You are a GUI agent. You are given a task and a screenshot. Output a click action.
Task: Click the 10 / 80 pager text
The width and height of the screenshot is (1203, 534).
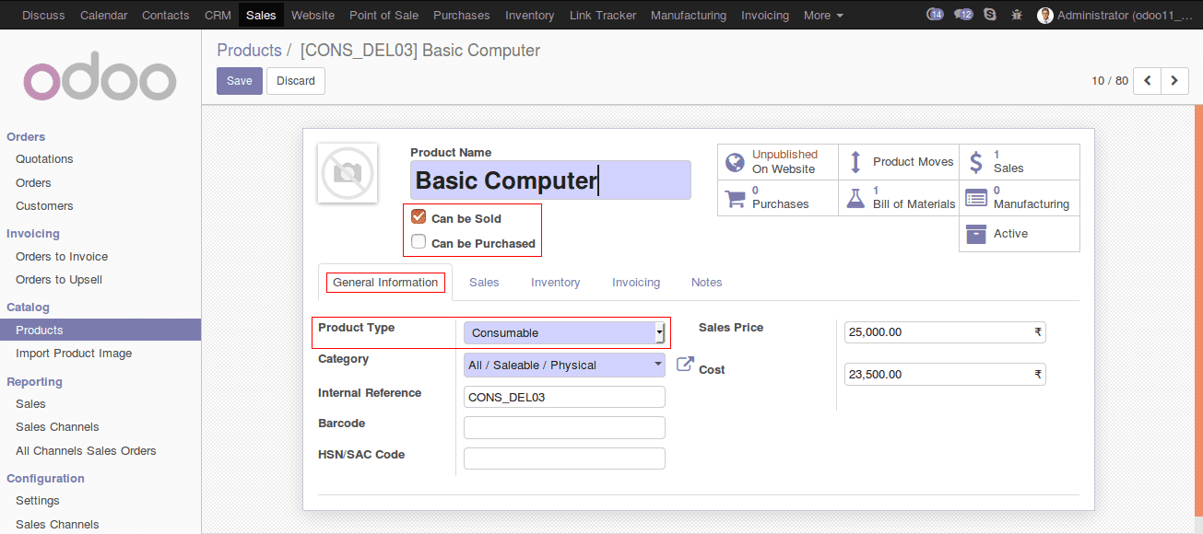pyautogui.click(x=1110, y=81)
